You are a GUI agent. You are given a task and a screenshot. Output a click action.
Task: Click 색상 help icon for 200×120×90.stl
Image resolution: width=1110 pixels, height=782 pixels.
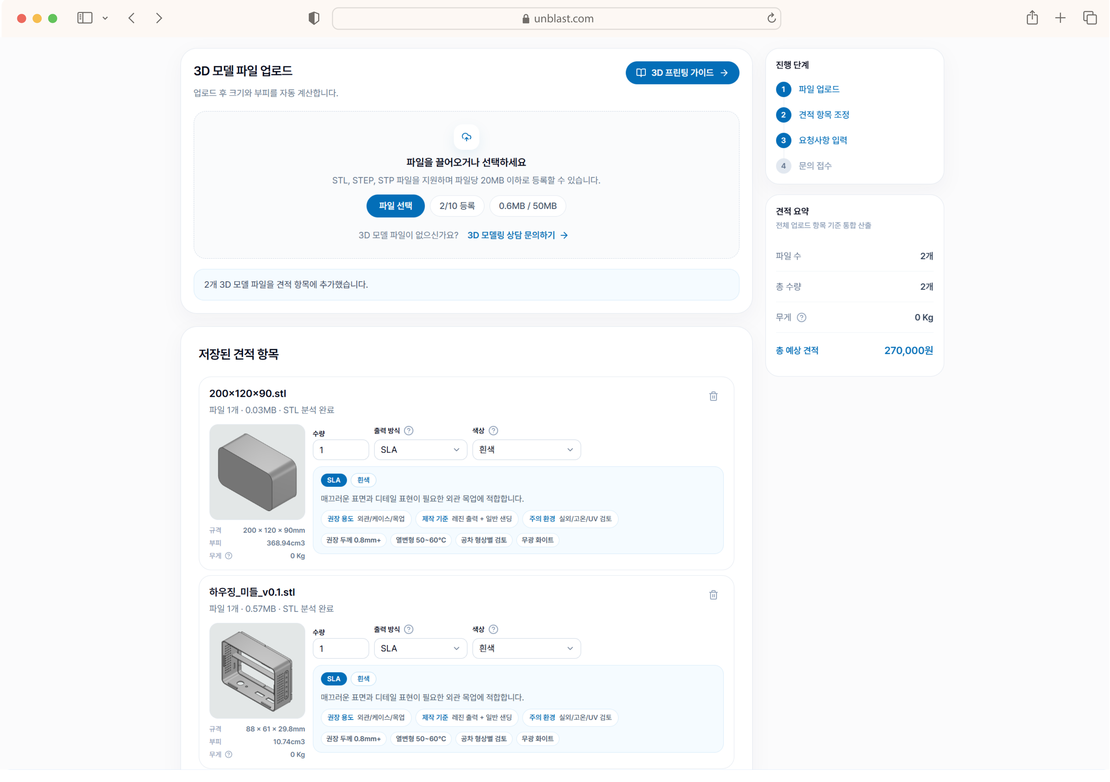(493, 430)
